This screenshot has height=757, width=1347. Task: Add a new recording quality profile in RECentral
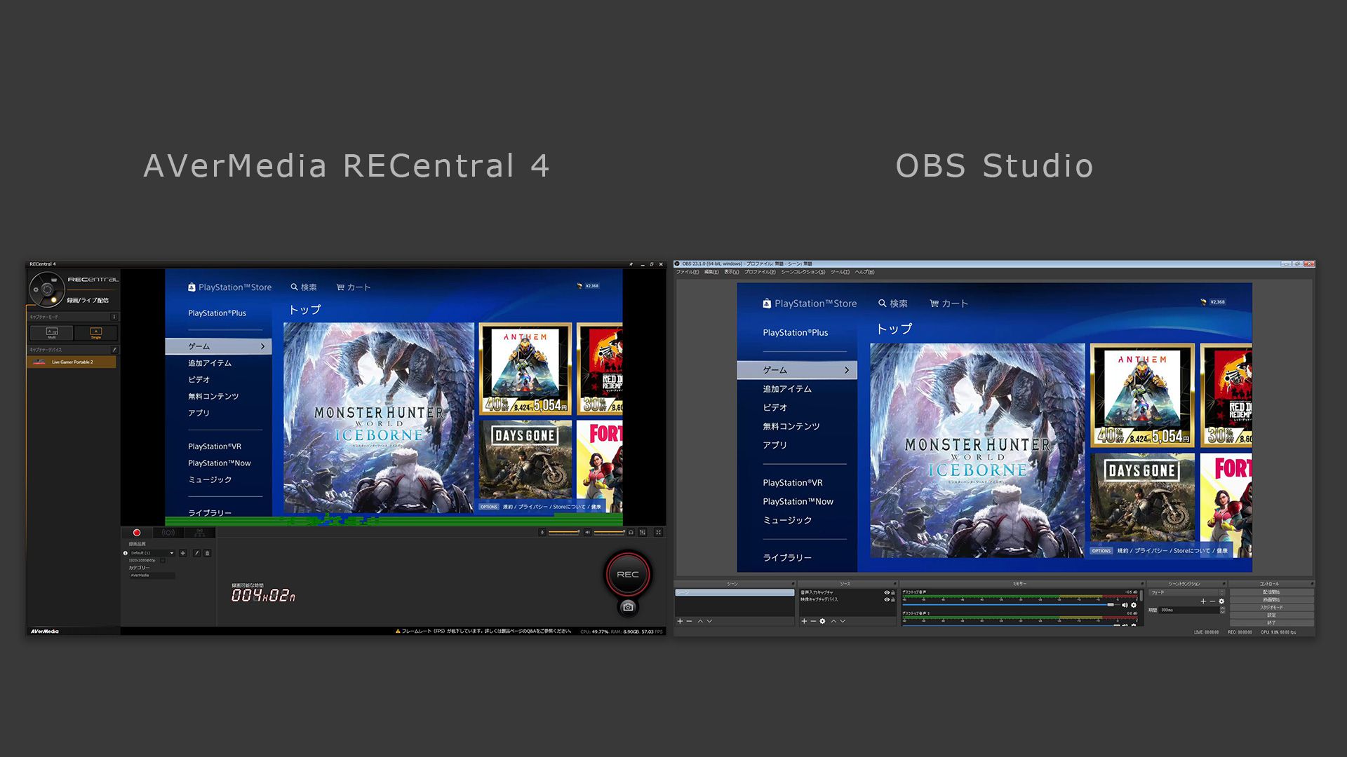point(183,553)
